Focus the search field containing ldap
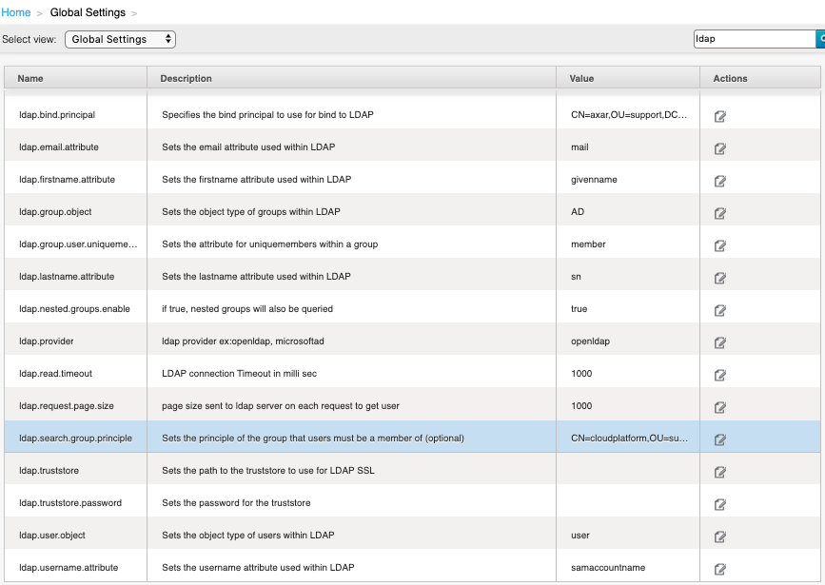The width and height of the screenshot is (825, 585). coord(755,39)
